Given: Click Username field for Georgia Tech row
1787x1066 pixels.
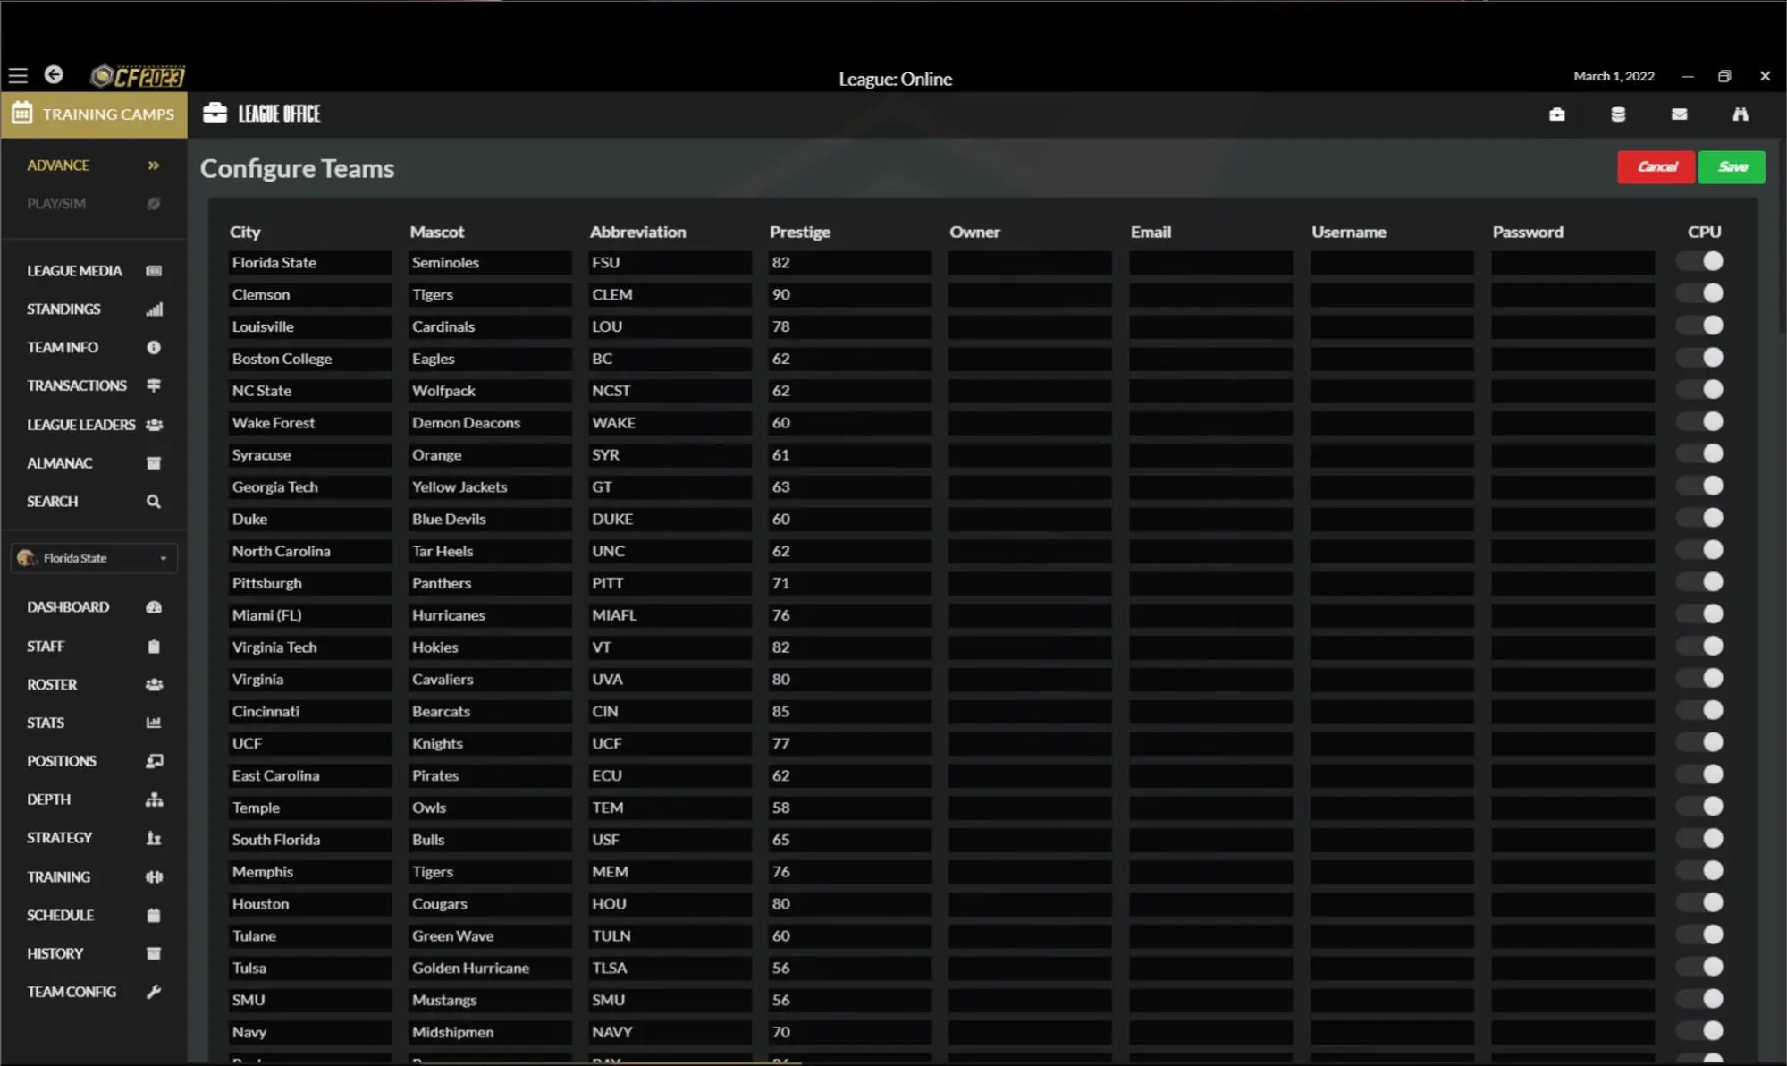Looking at the screenshot, I should point(1392,487).
